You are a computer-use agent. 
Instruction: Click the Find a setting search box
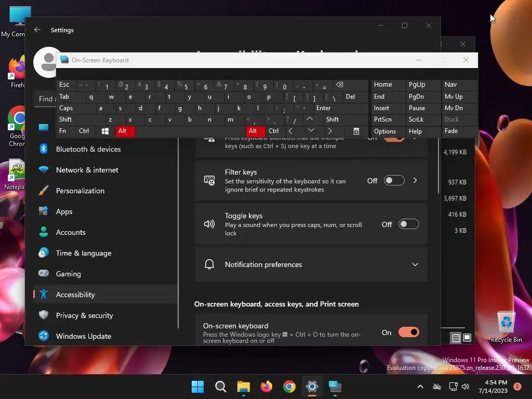46,99
